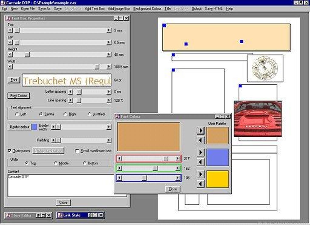Click the blue colour slider thumb

coord(144,178)
